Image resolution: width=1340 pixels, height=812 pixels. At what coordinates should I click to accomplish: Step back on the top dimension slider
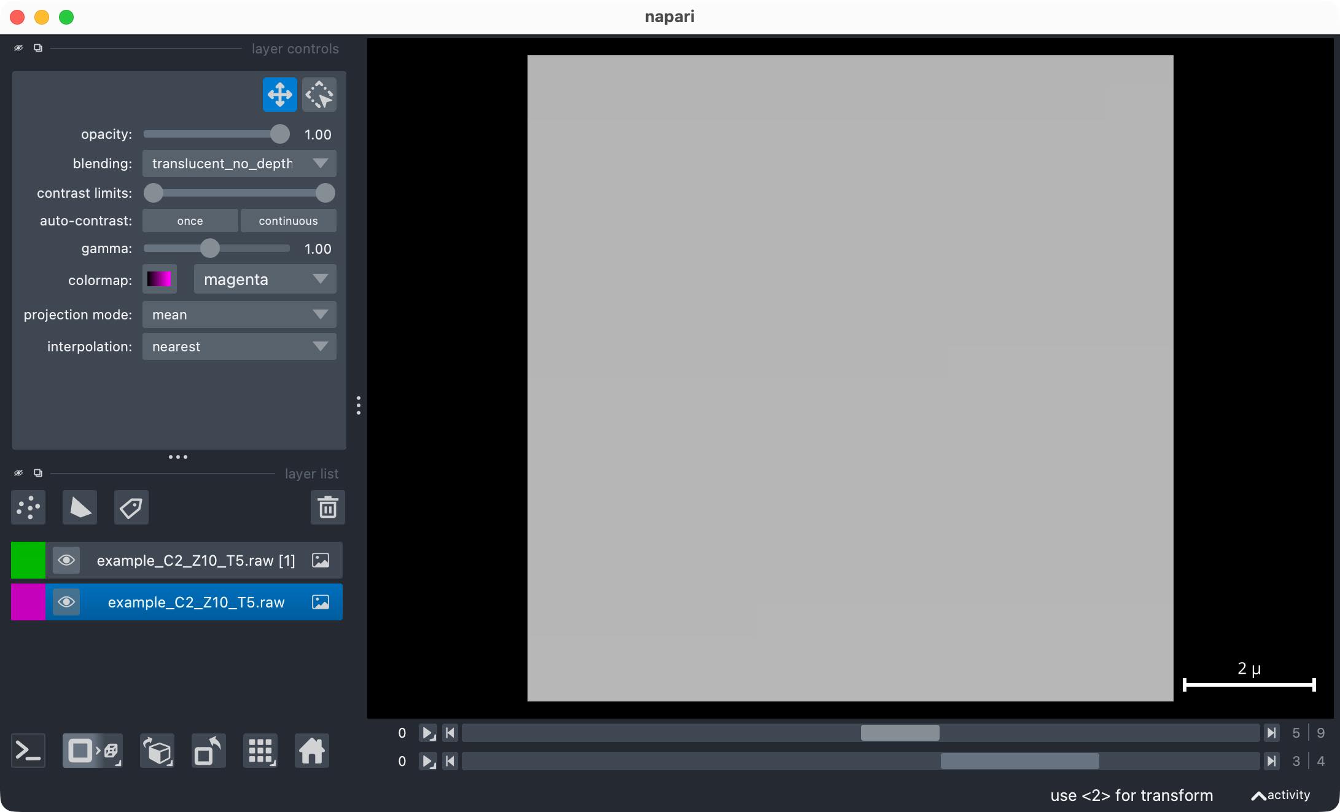click(450, 733)
